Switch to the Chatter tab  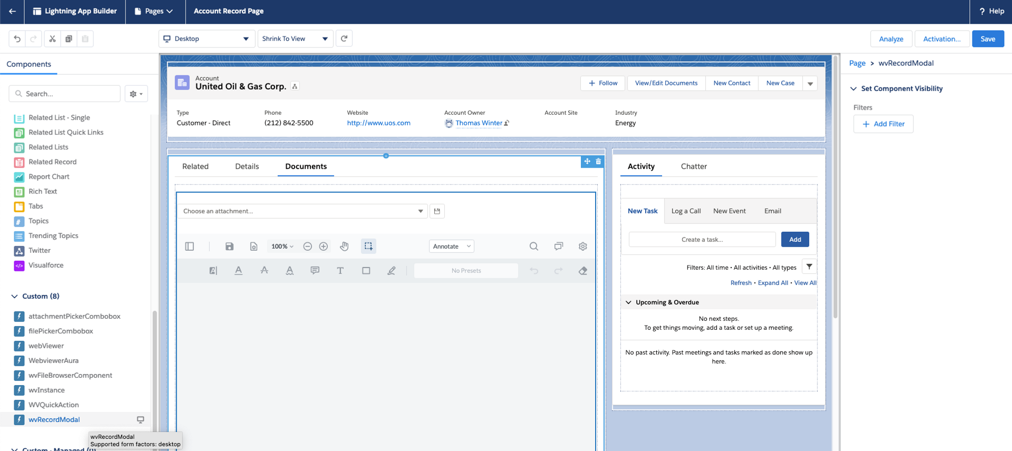click(x=694, y=166)
